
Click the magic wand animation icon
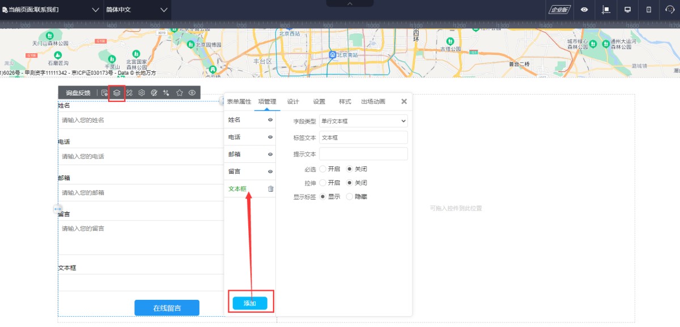167,93
